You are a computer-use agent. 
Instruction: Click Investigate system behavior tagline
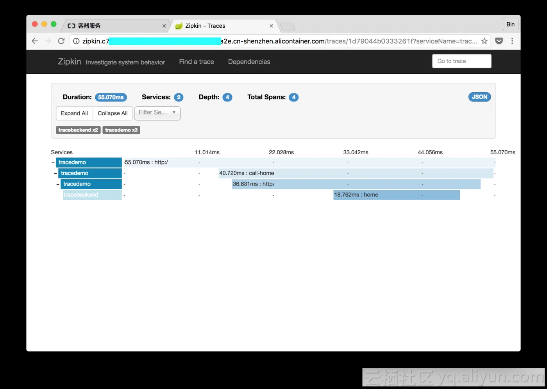(125, 62)
